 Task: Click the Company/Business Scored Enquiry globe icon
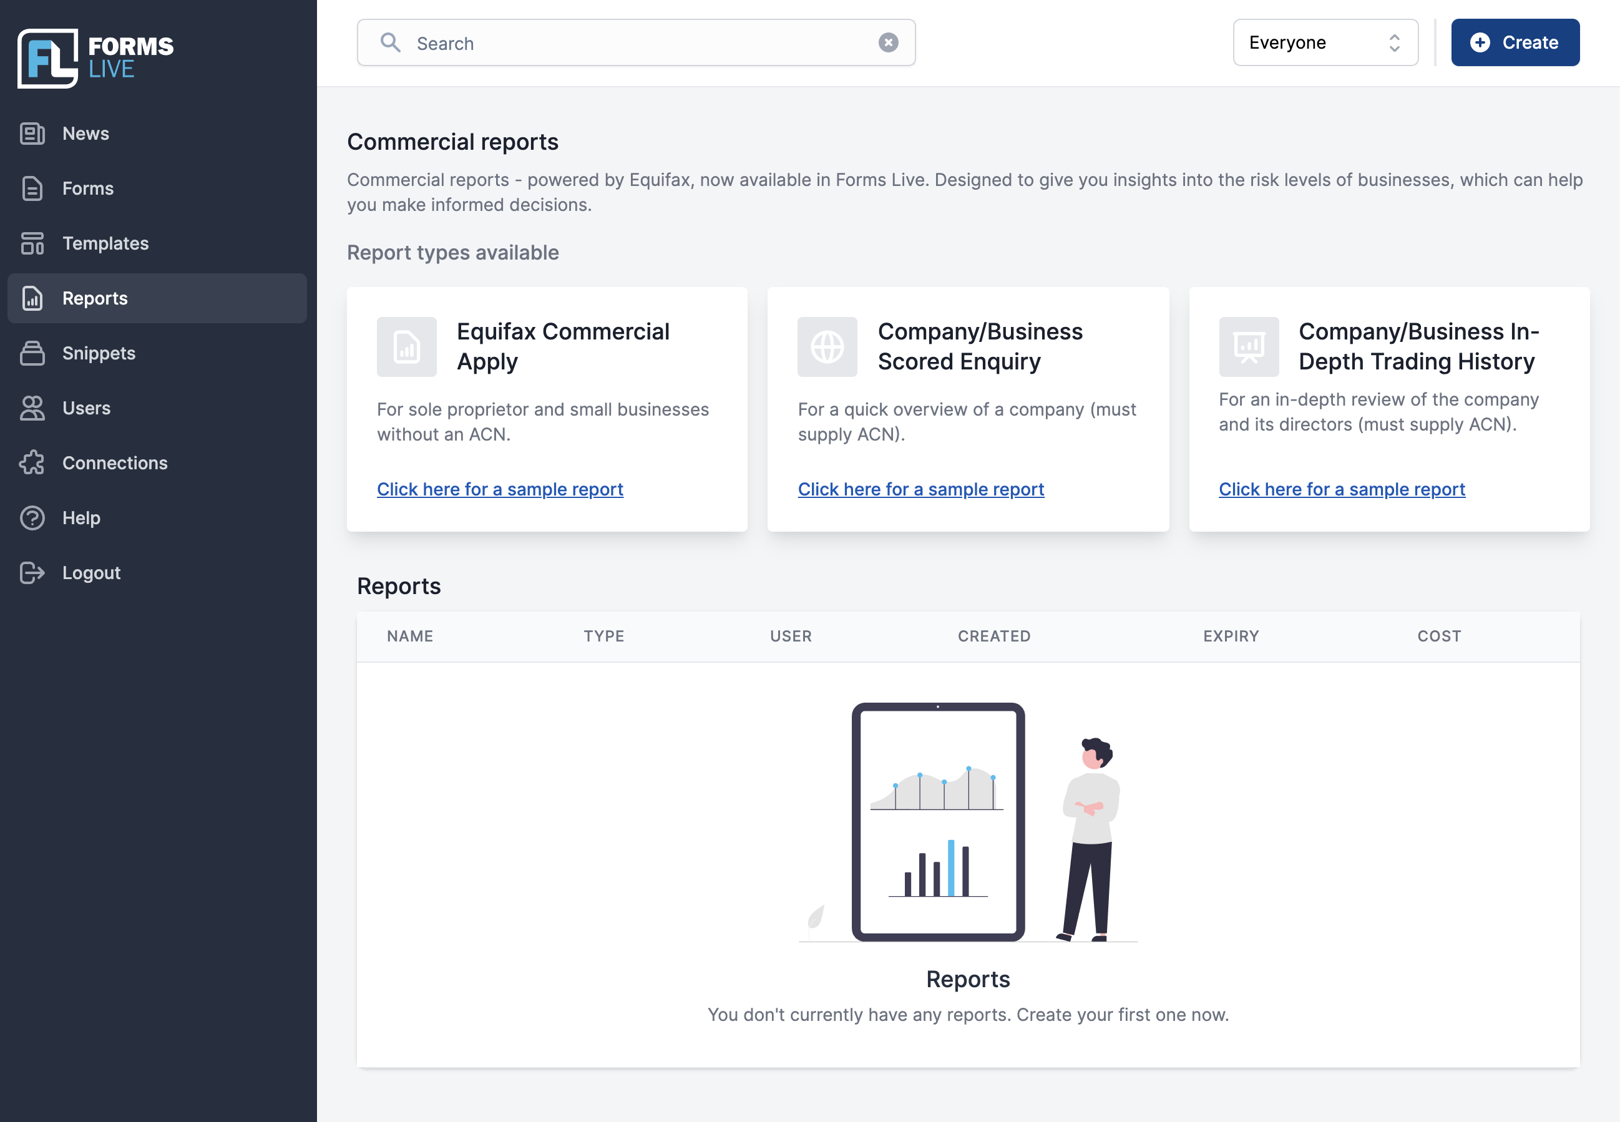pos(827,346)
